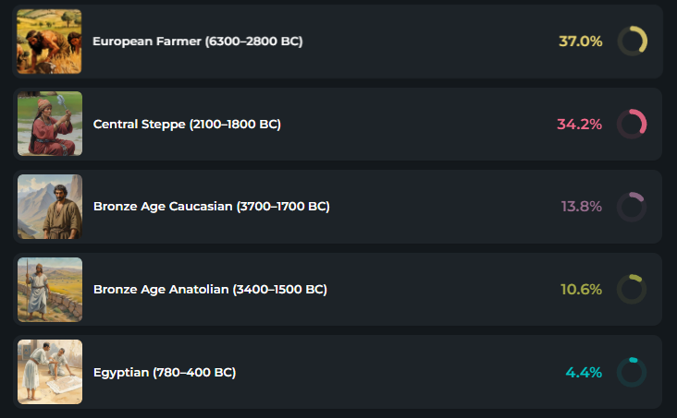Click the 10.6% percentage value
This screenshot has height=418, width=677.
tap(581, 289)
